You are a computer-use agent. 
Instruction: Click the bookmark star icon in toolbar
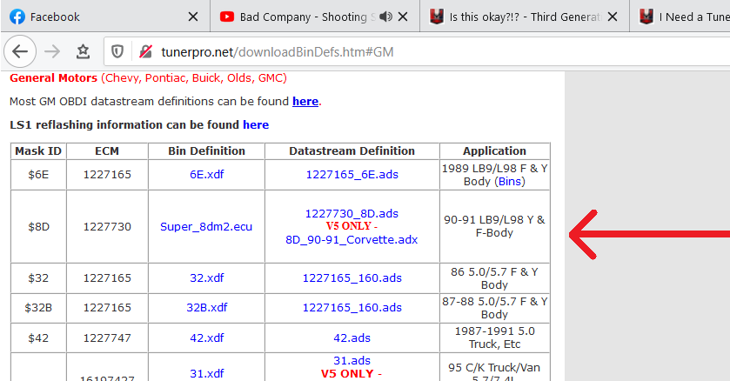pos(83,51)
